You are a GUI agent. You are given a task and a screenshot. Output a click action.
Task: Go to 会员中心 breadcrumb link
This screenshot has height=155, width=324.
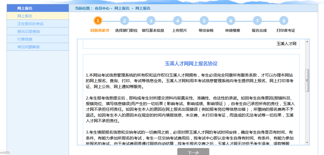click(x=102, y=8)
